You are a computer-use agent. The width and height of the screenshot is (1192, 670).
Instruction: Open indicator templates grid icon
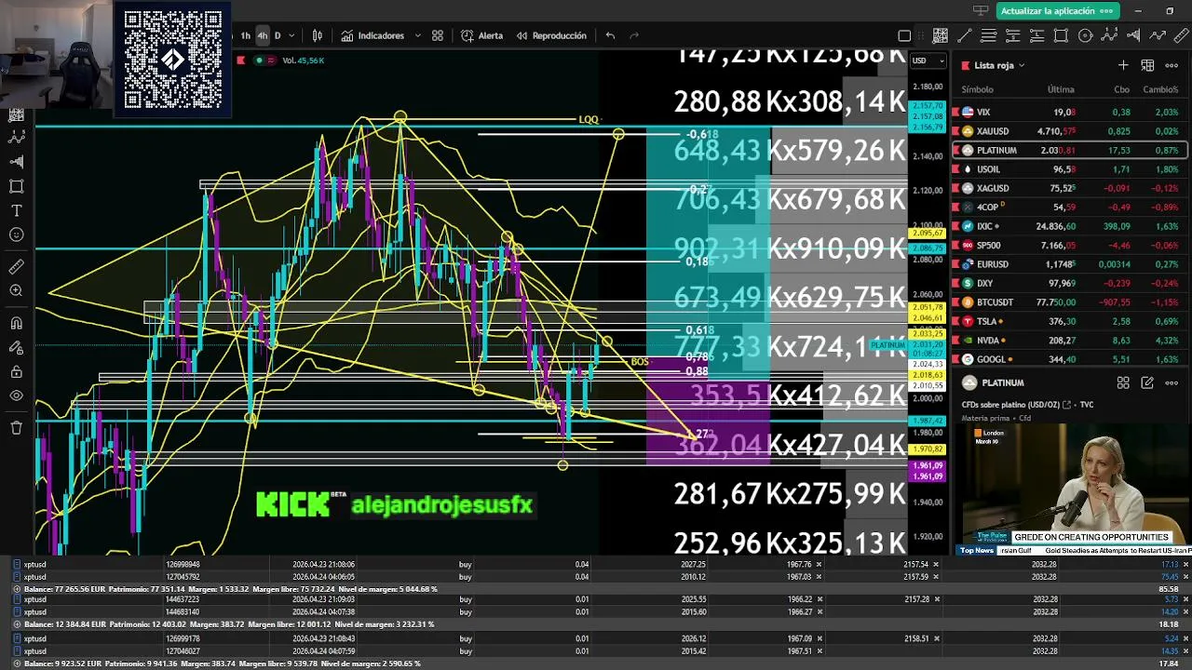pyautogui.click(x=438, y=35)
